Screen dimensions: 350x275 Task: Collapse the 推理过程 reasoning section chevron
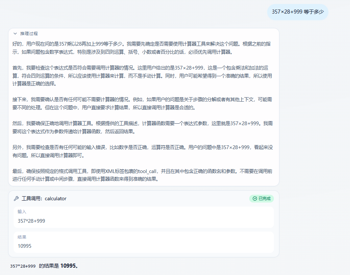[15, 34]
